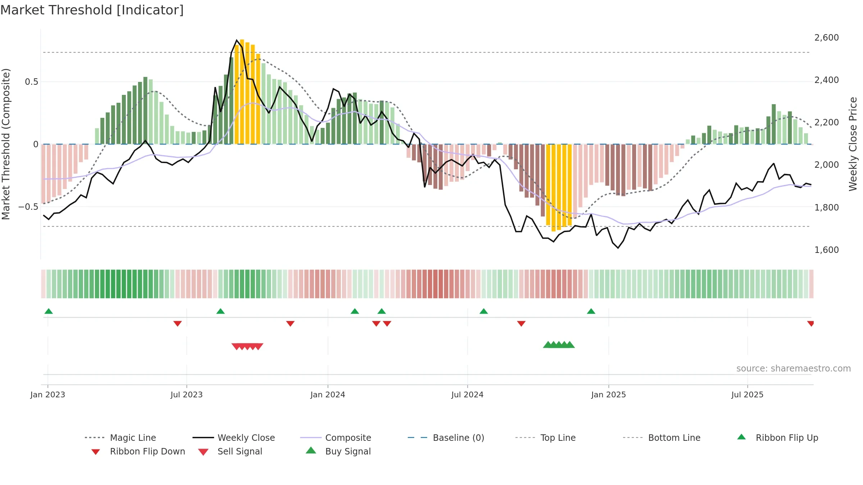Click the first sell signal marker in Sep 2023

tap(236, 347)
